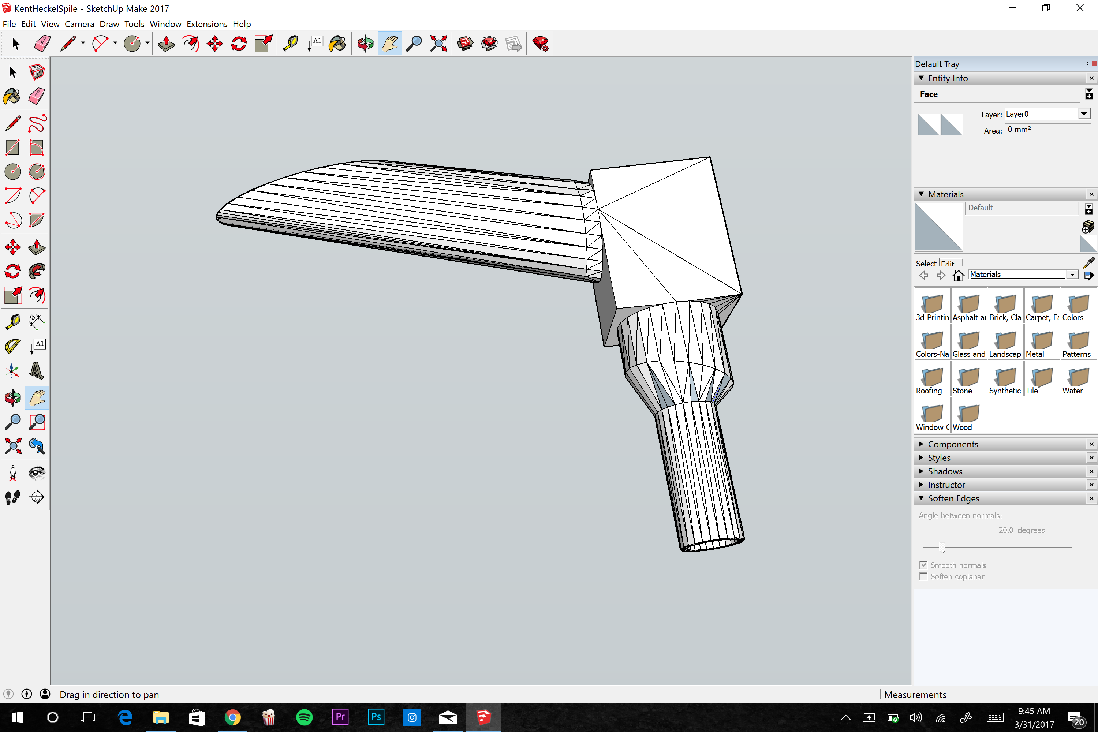Activate the Orbit tool in left toolbar
This screenshot has height=732, width=1098.
pyautogui.click(x=12, y=398)
